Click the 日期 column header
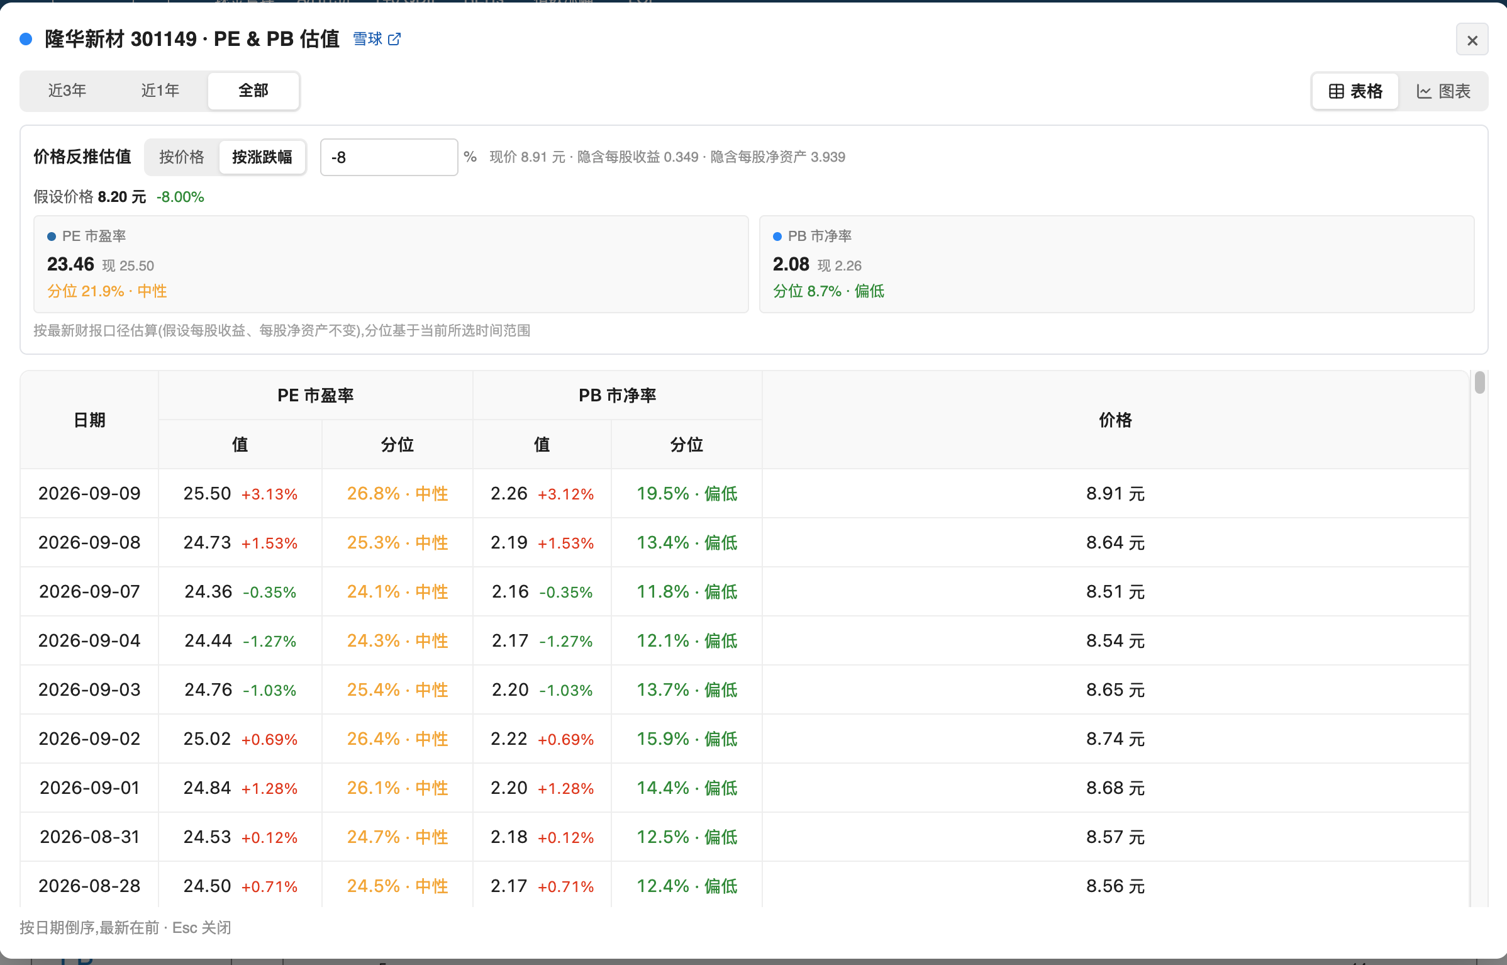 (x=89, y=420)
